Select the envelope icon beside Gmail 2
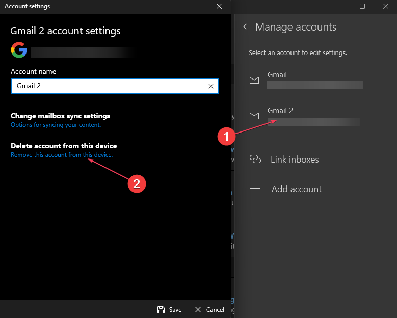The width and height of the screenshot is (397, 318). 254,116
